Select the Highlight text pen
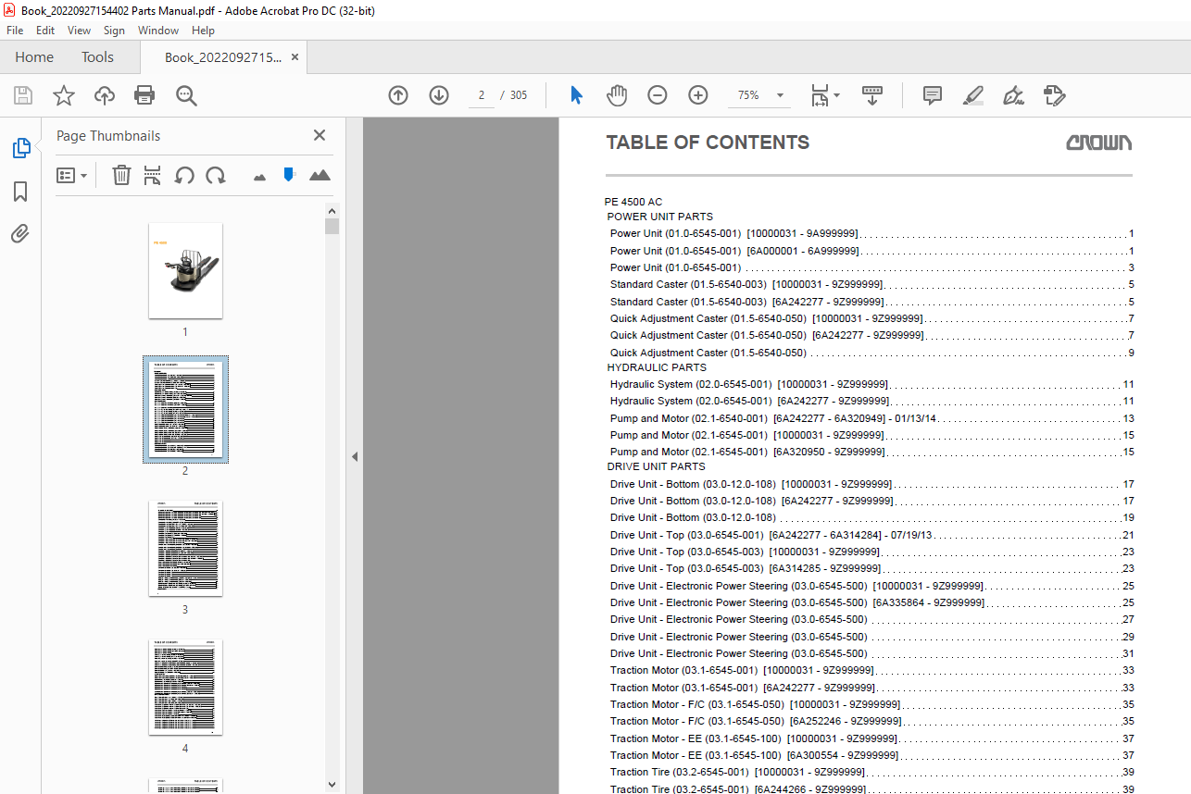1191x794 pixels. point(972,95)
